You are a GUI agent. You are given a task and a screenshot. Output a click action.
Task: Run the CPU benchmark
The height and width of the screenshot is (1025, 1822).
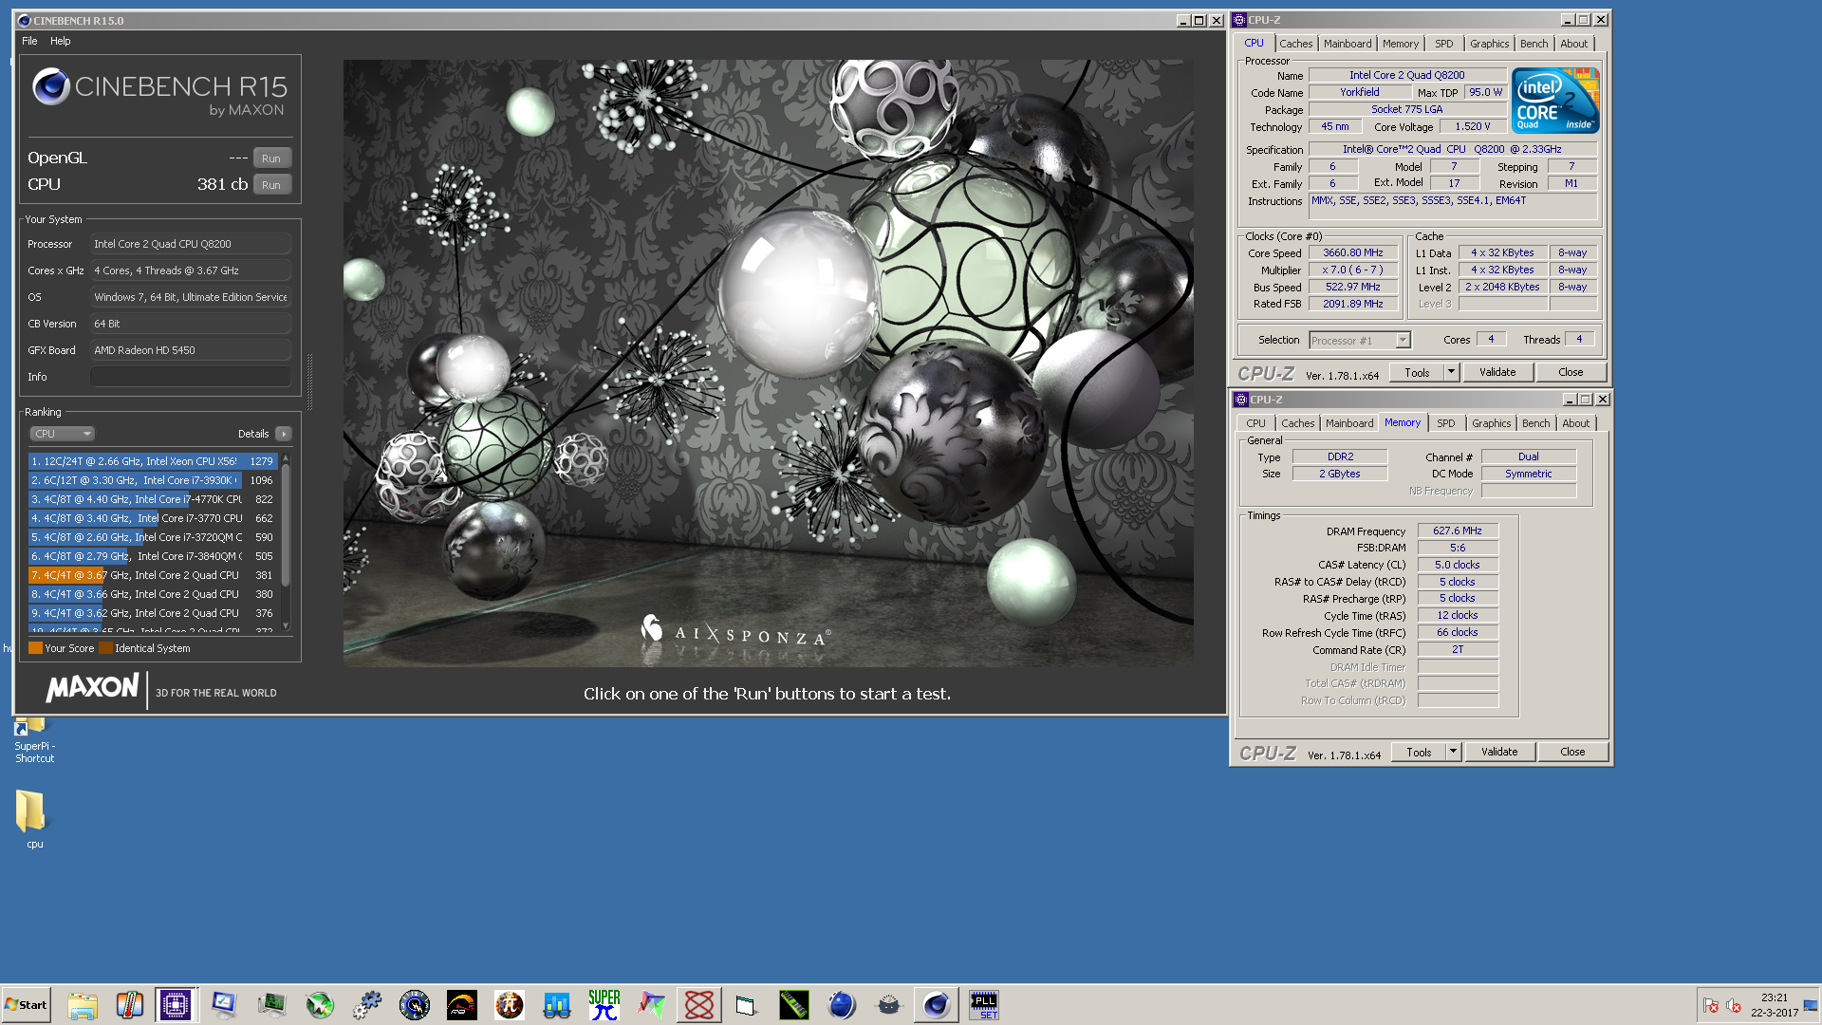(x=271, y=185)
